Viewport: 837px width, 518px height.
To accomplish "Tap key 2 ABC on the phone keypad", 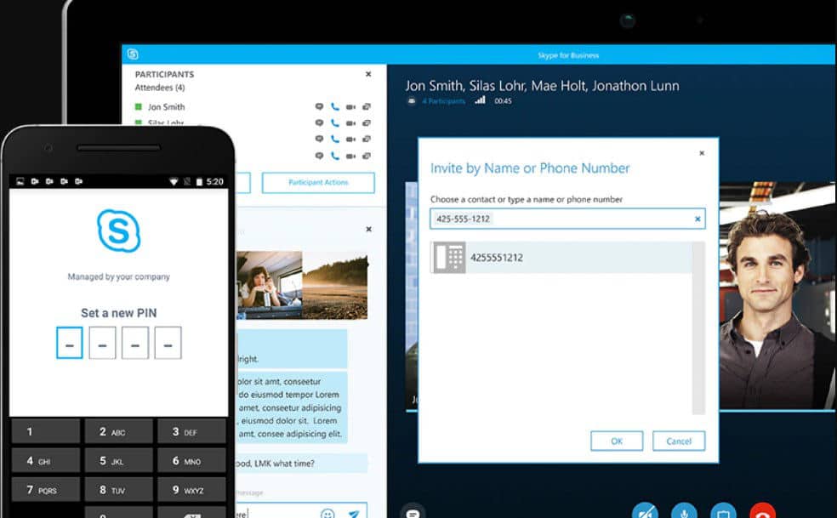I will coord(118,431).
